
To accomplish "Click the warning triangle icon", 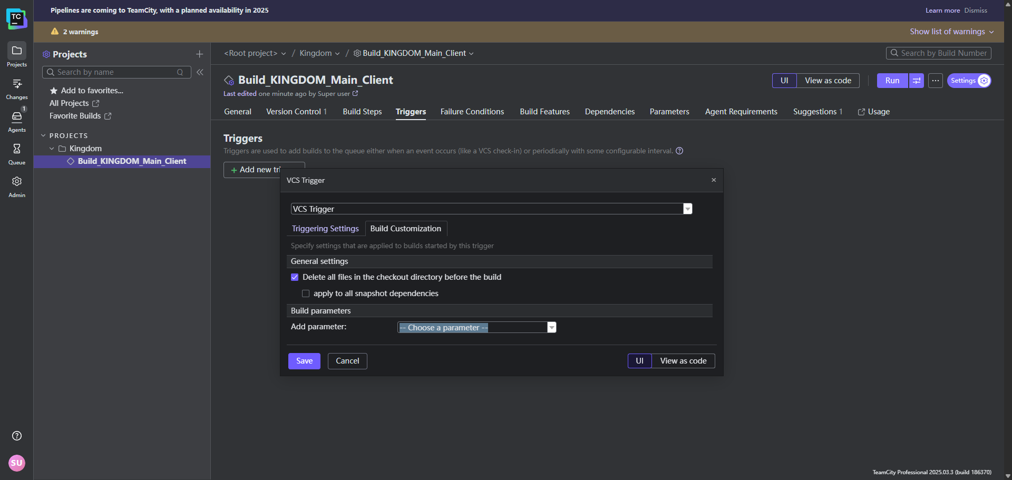I will (x=55, y=32).
